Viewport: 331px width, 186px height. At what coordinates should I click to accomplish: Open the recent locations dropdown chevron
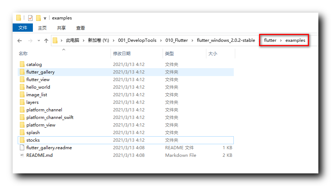[39, 41]
